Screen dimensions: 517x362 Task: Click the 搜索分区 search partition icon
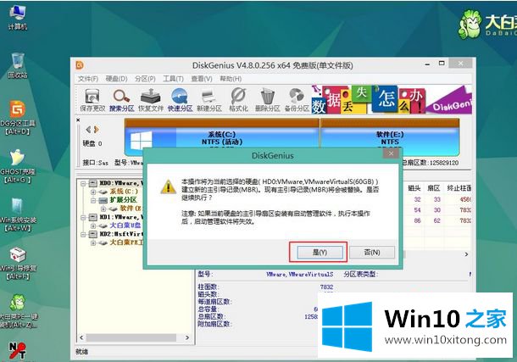122,99
